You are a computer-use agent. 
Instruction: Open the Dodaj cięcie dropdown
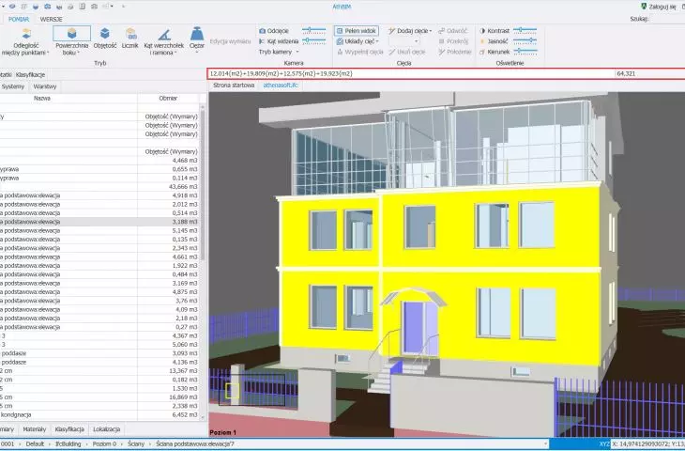tap(410, 31)
